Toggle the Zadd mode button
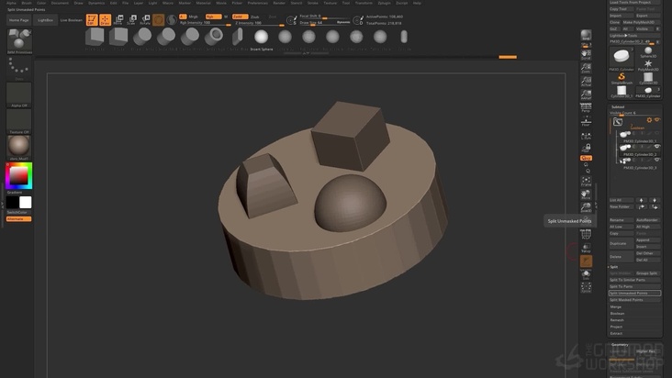672x378 pixels. click(240, 17)
